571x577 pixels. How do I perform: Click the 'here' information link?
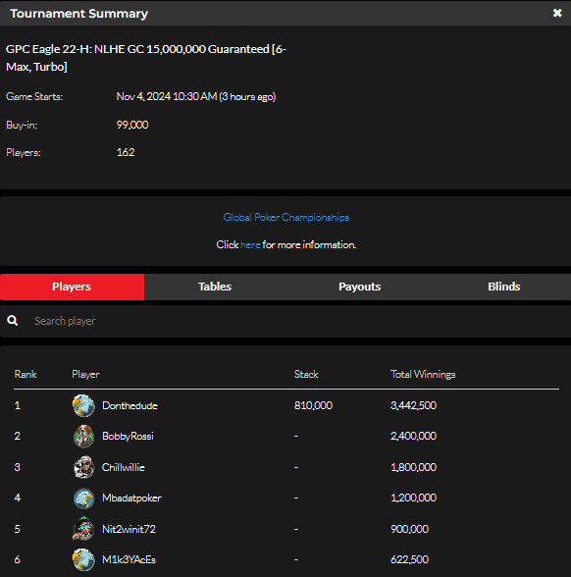point(250,244)
